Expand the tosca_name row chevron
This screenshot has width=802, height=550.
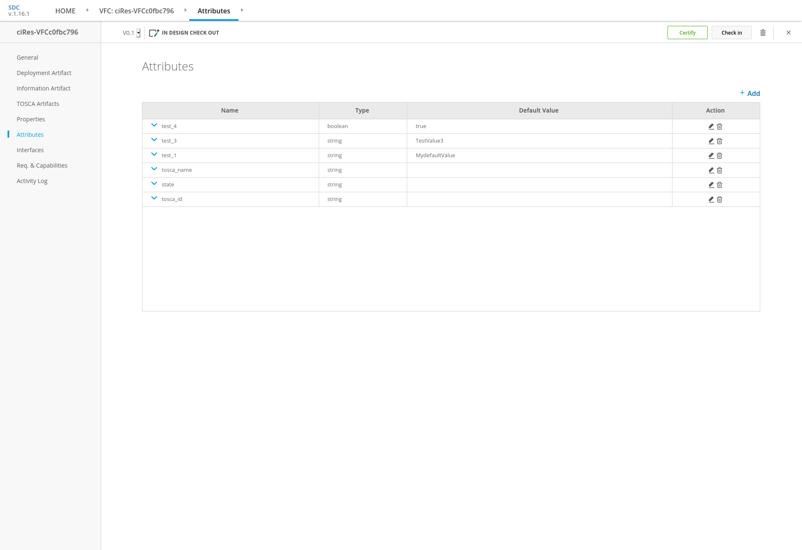154,169
